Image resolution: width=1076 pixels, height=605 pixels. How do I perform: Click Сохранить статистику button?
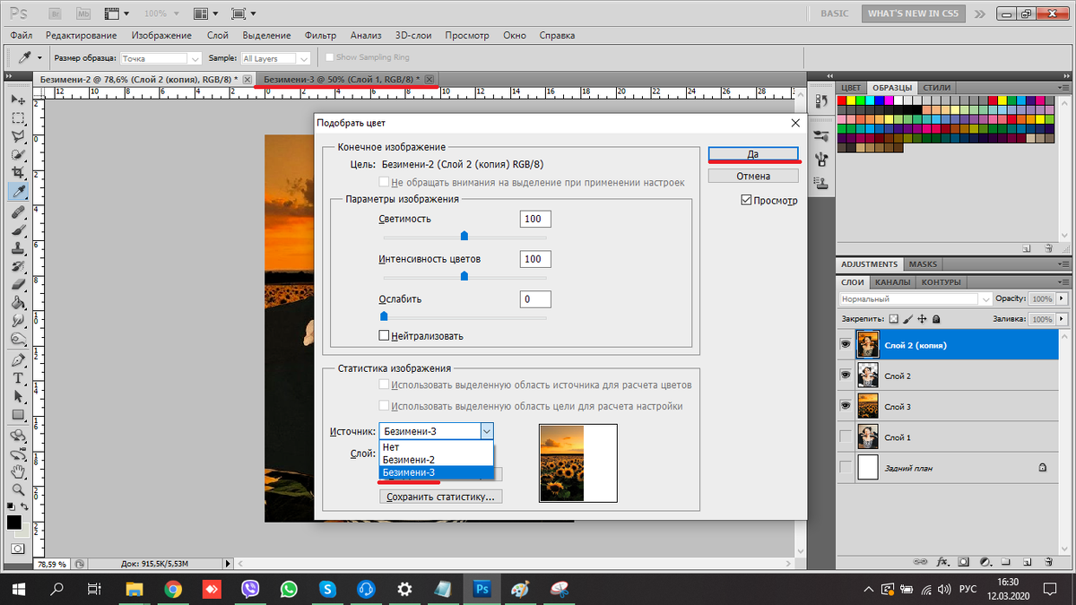(x=440, y=497)
